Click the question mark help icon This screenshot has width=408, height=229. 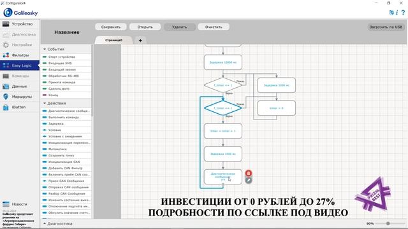click(403, 13)
